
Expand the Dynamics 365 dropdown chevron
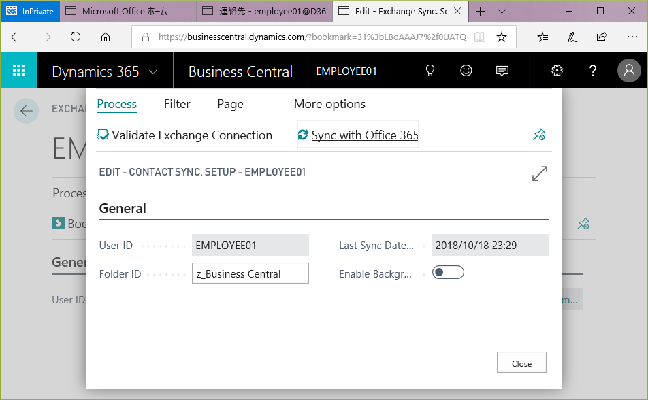pyautogui.click(x=153, y=72)
